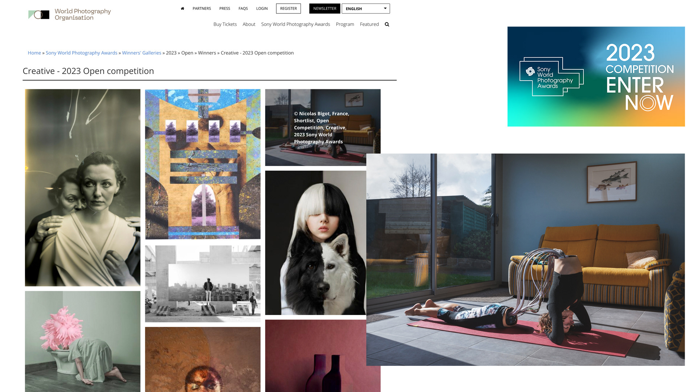This screenshot has width=697, height=392.
Task: Subscribe via the NEWSLETTER button
Action: click(x=325, y=8)
